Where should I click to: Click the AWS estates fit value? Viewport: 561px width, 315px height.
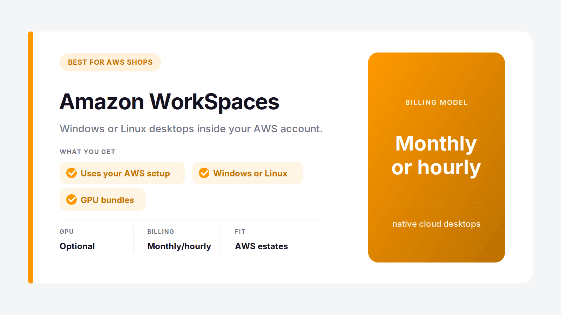point(261,246)
